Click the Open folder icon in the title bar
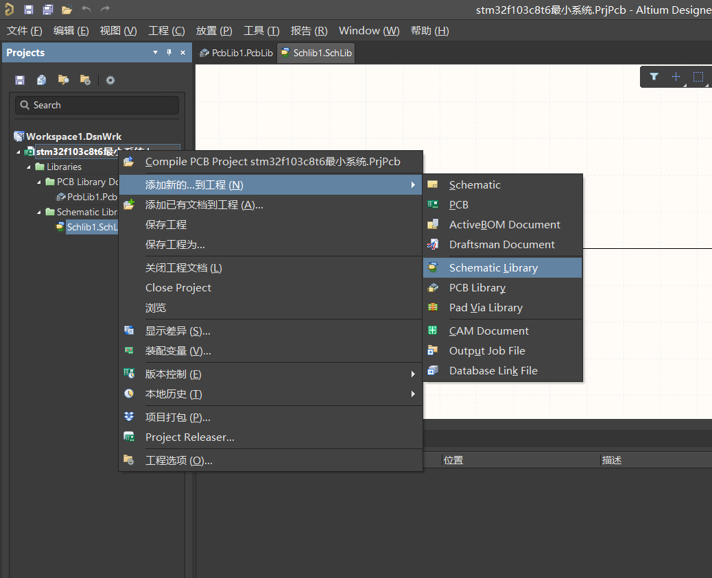 click(67, 10)
